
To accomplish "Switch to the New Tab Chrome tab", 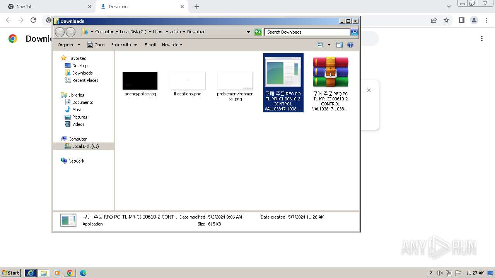I will 49,7.
